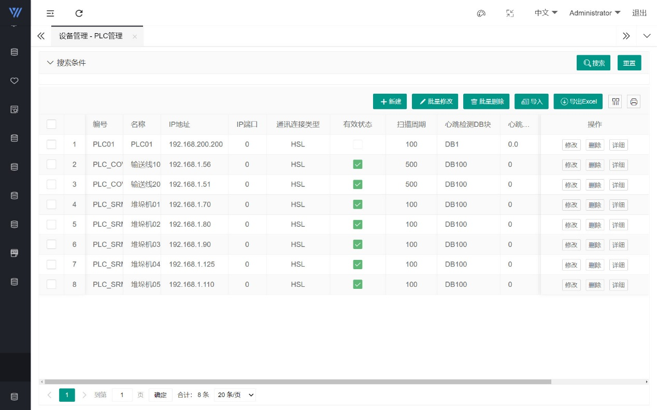Viewport: 657px width, 410px height.
Task: Click the heart icon in sidebar
Action: click(x=15, y=81)
